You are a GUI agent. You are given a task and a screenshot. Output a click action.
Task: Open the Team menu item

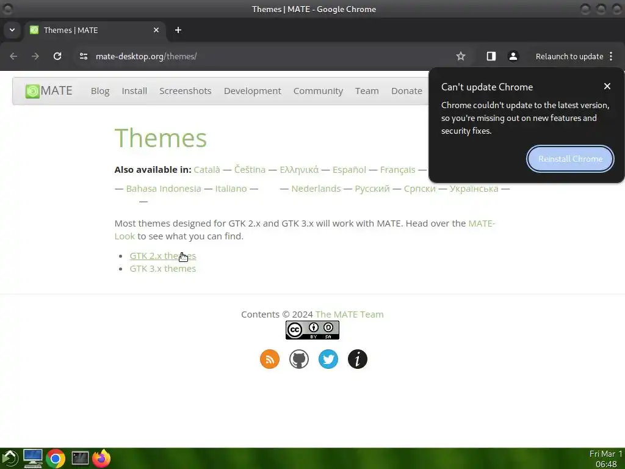367,91
